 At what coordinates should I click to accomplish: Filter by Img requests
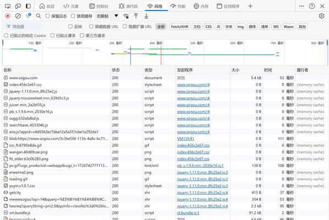pos(240,26)
